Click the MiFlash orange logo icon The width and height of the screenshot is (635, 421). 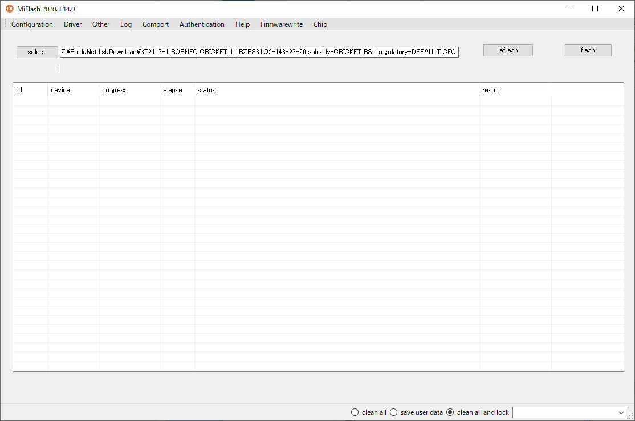[x=9, y=9]
